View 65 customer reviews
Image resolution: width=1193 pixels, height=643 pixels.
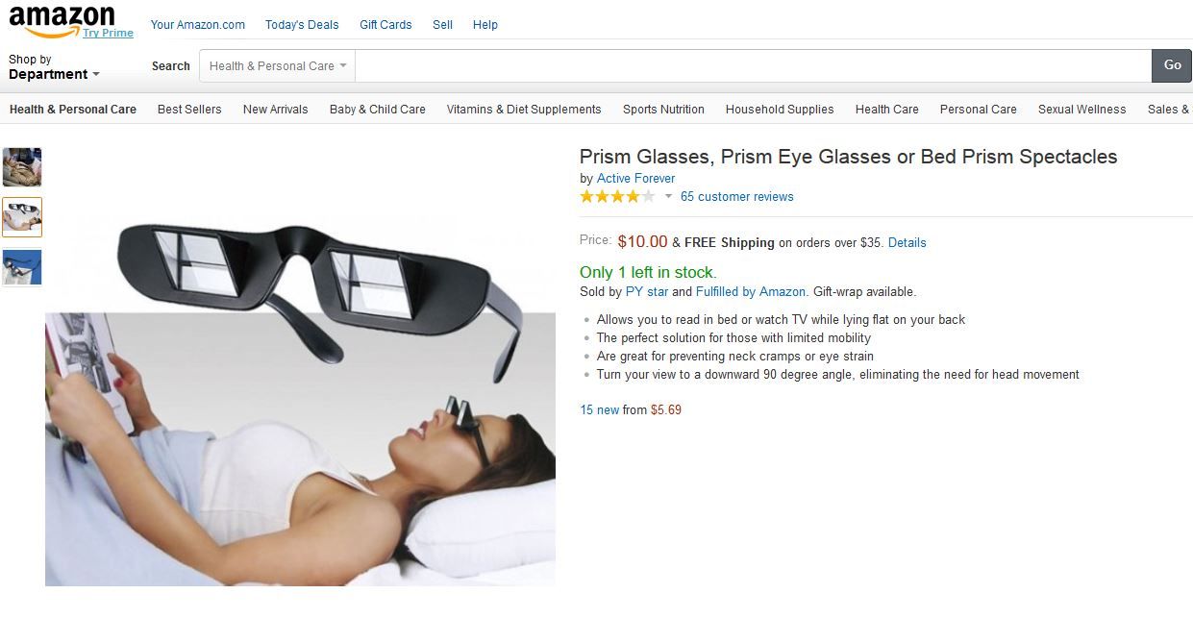coord(737,197)
